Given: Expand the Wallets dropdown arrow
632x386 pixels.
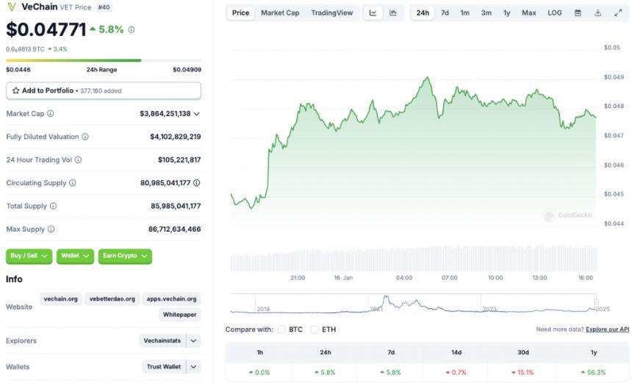Looking at the screenshot, I should 193,367.
